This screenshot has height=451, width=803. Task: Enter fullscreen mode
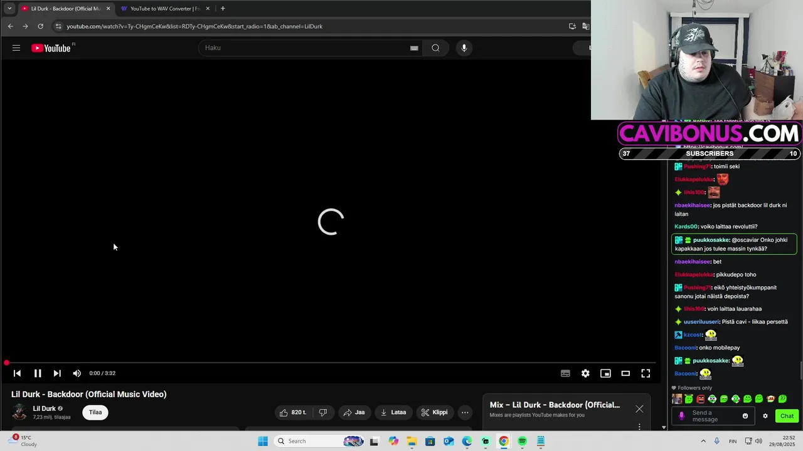646,373
